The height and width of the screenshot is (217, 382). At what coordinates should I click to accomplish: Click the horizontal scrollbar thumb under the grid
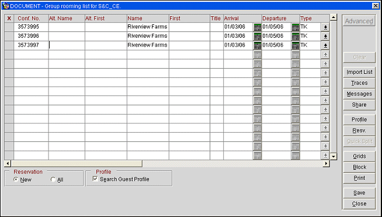[77, 163]
